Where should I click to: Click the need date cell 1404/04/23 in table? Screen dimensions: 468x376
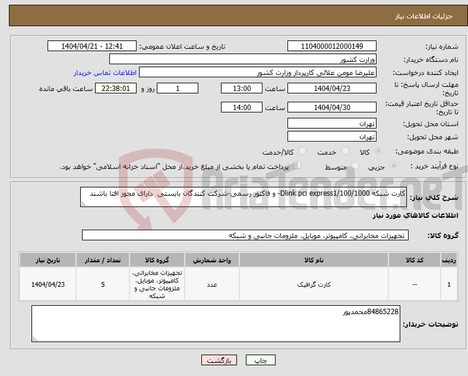48,284
